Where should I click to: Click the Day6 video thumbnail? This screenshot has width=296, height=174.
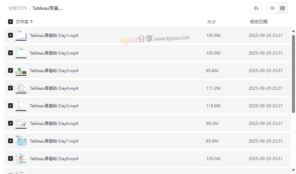pos(21,123)
